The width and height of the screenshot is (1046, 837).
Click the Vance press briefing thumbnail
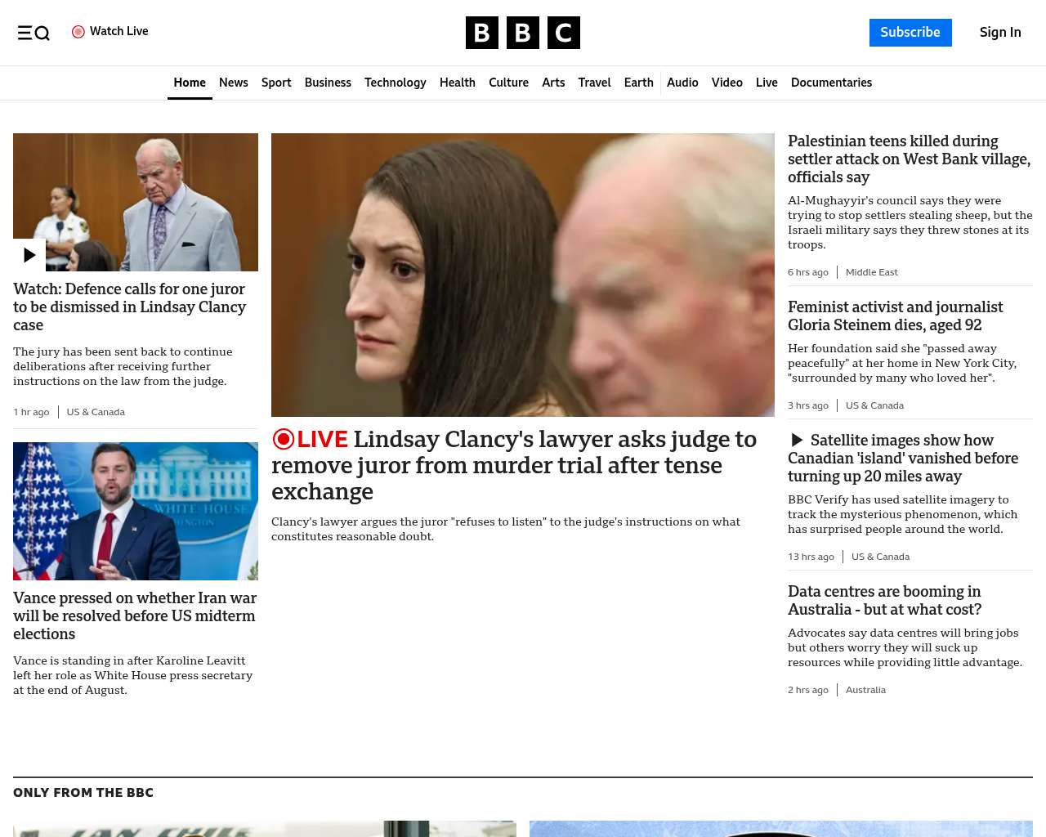[136, 511]
